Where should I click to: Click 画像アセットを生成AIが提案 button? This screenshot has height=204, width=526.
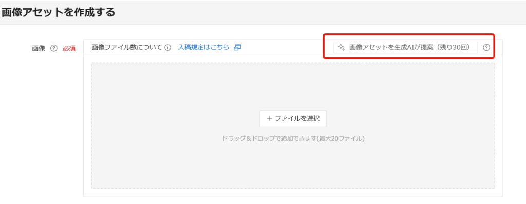[406, 47]
